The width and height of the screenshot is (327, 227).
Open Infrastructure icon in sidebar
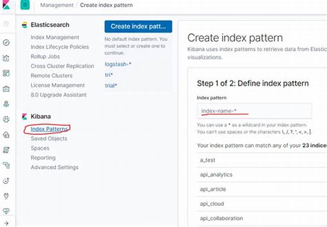click(x=6, y=135)
